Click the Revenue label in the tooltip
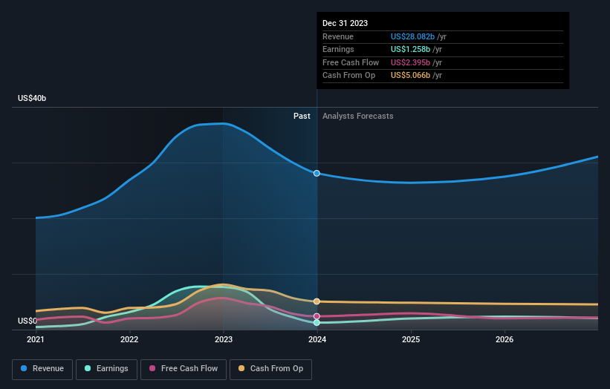The image size is (610, 389). tap(338, 36)
